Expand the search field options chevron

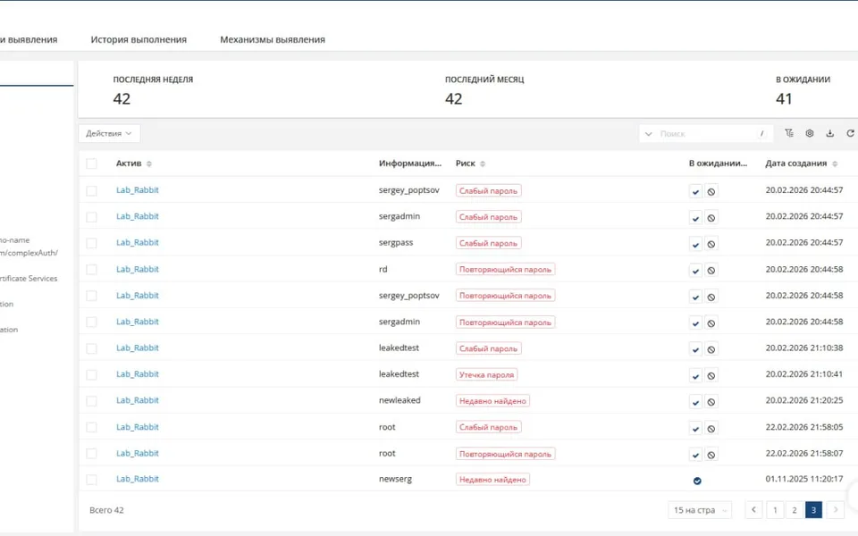pos(649,134)
